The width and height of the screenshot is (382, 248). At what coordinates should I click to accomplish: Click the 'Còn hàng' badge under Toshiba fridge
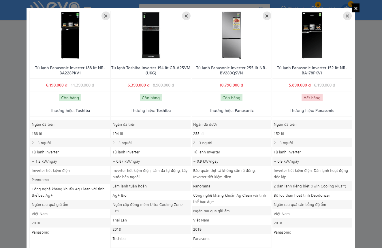(x=150, y=98)
